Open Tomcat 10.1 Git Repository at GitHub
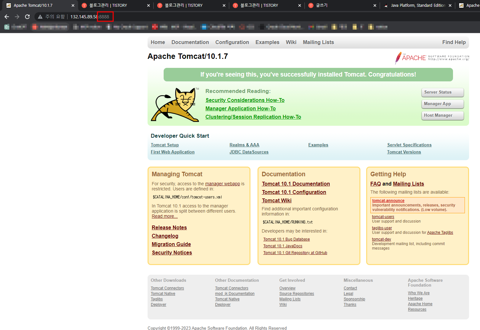Image resolution: width=480 pixels, height=330 pixels. pos(295,253)
